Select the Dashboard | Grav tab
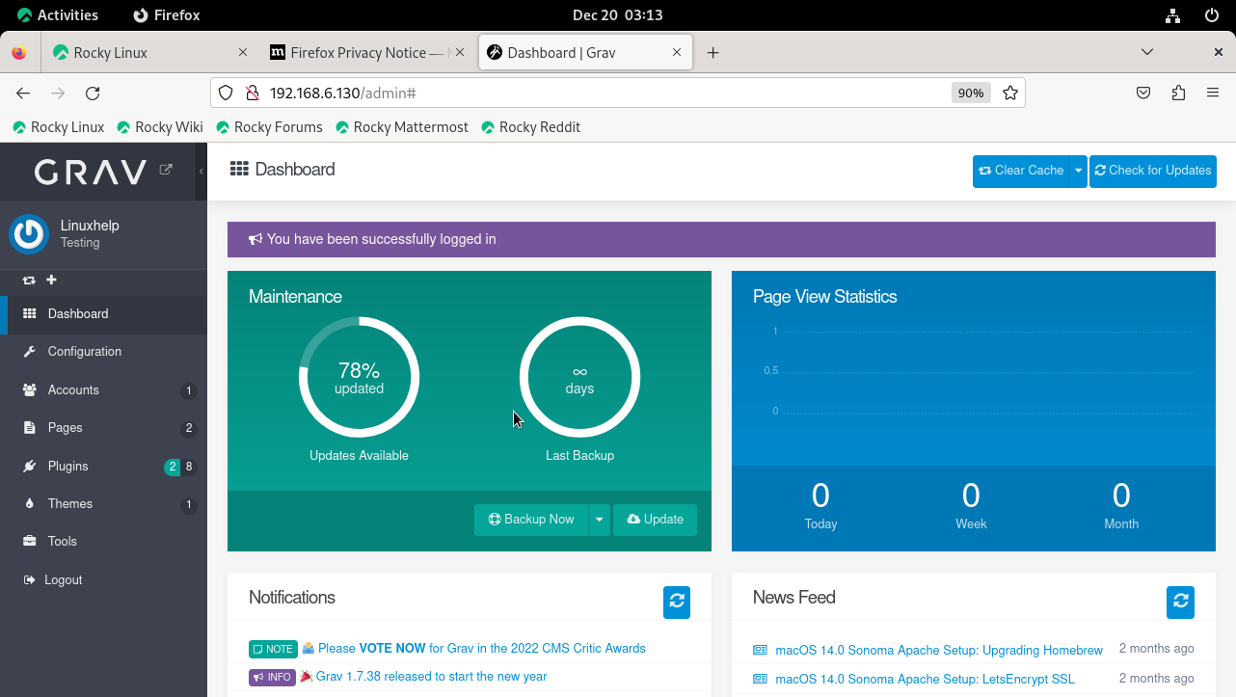 tap(585, 53)
